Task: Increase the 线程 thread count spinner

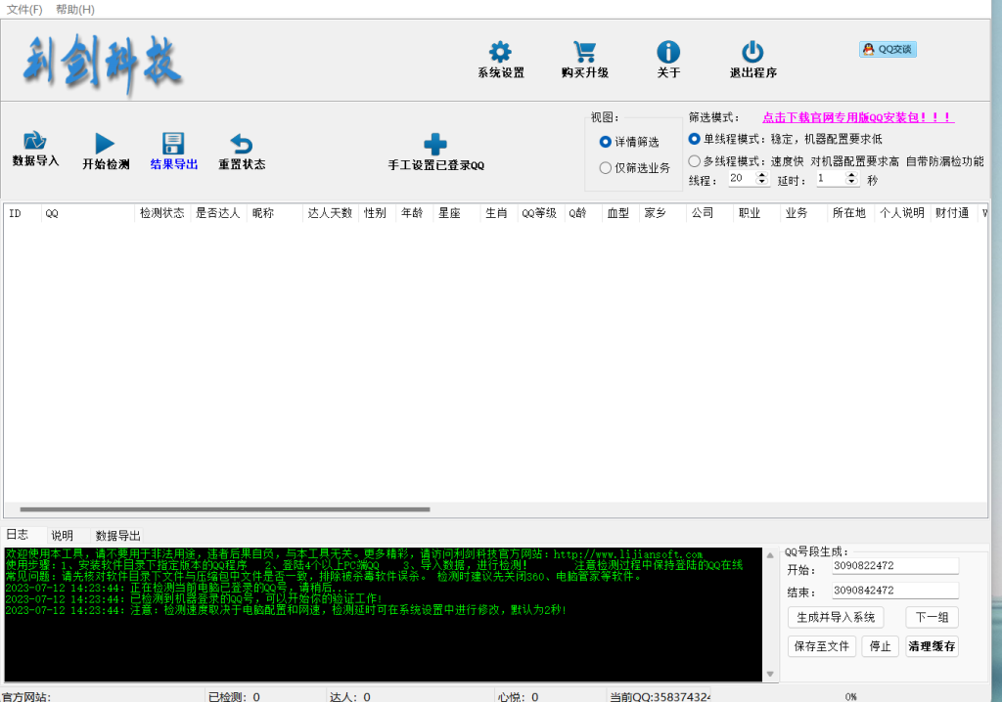Action: [x=763, y=175]
